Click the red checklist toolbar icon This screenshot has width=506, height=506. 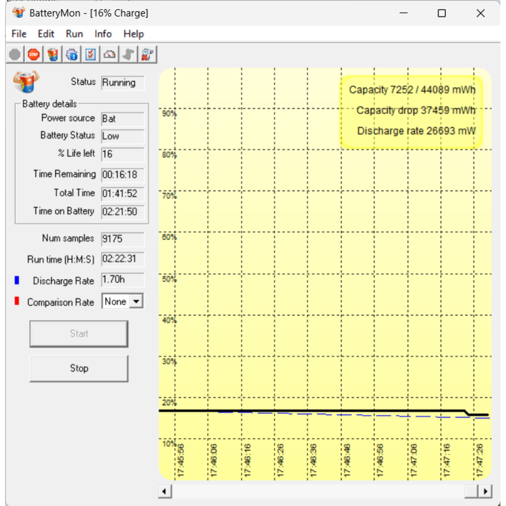91,55
